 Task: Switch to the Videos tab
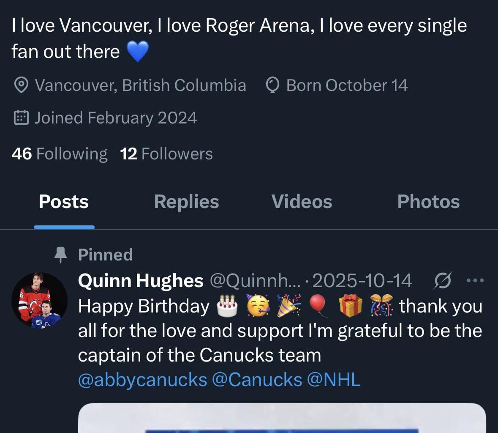coord(301,202)
